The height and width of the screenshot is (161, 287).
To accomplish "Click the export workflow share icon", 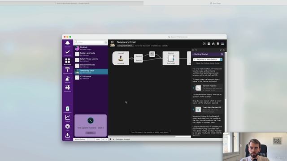I will tap(213, 44).
